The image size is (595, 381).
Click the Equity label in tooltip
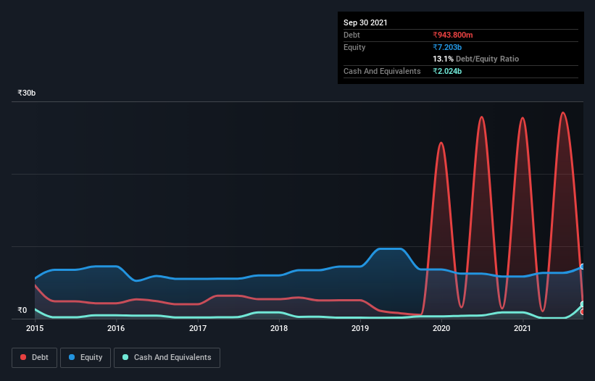click(x=354, y=47)
